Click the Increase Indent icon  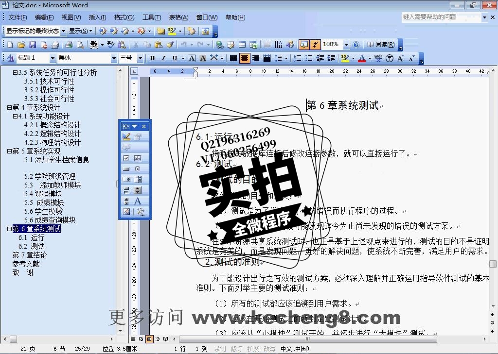click(332, 58)
